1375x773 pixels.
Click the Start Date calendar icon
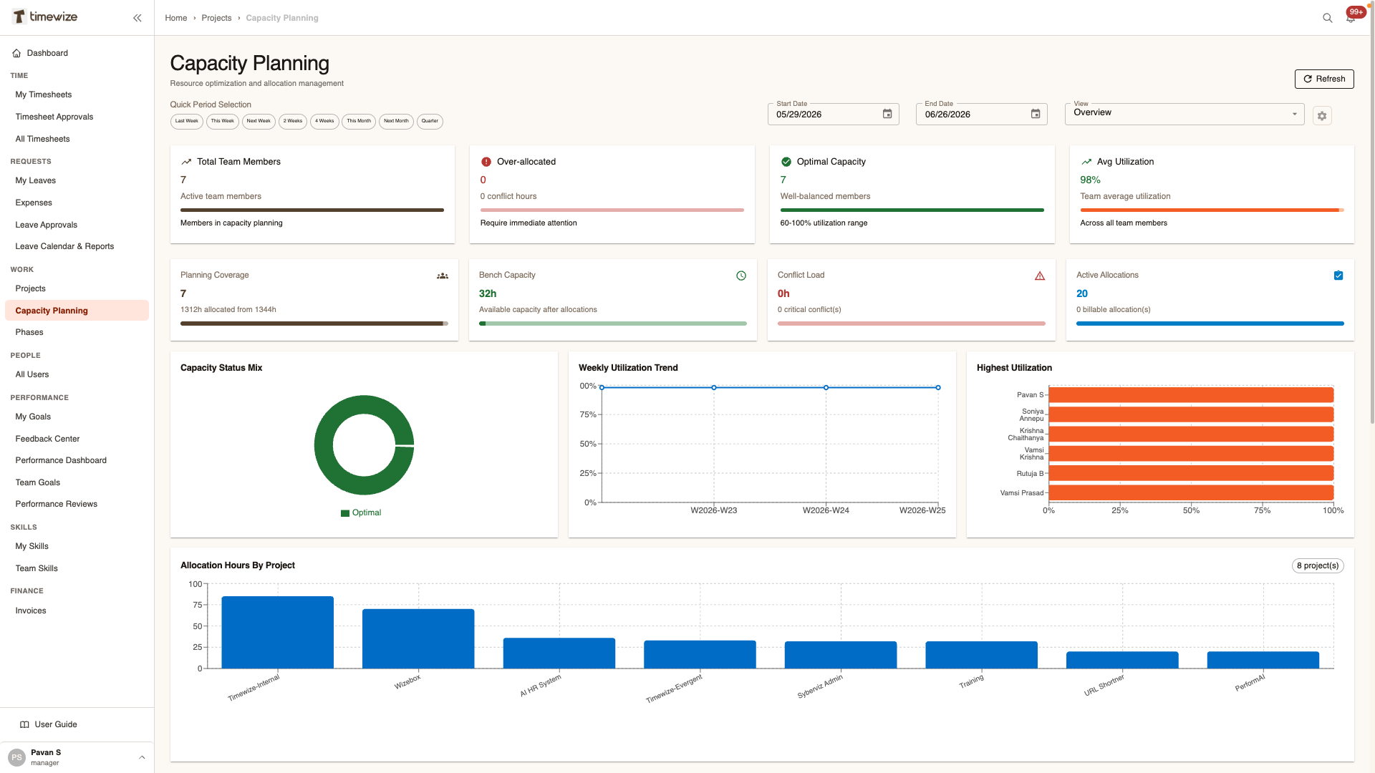[887, 114]
